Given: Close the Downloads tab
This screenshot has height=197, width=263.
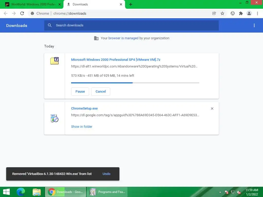Looking at the screenshot, I should point(121,4).
